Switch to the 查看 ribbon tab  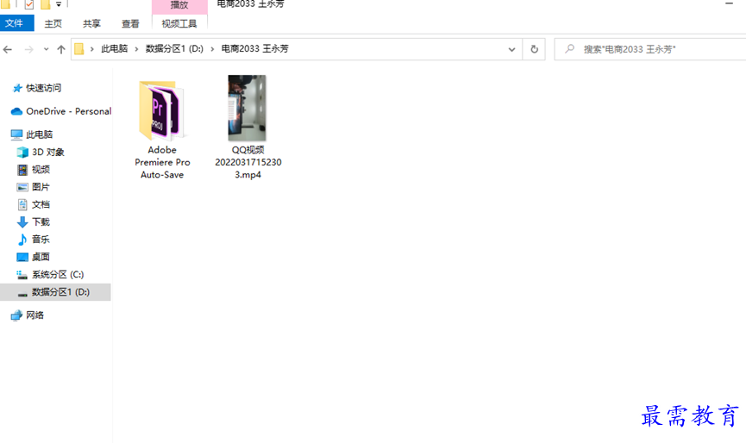(130, 23)
